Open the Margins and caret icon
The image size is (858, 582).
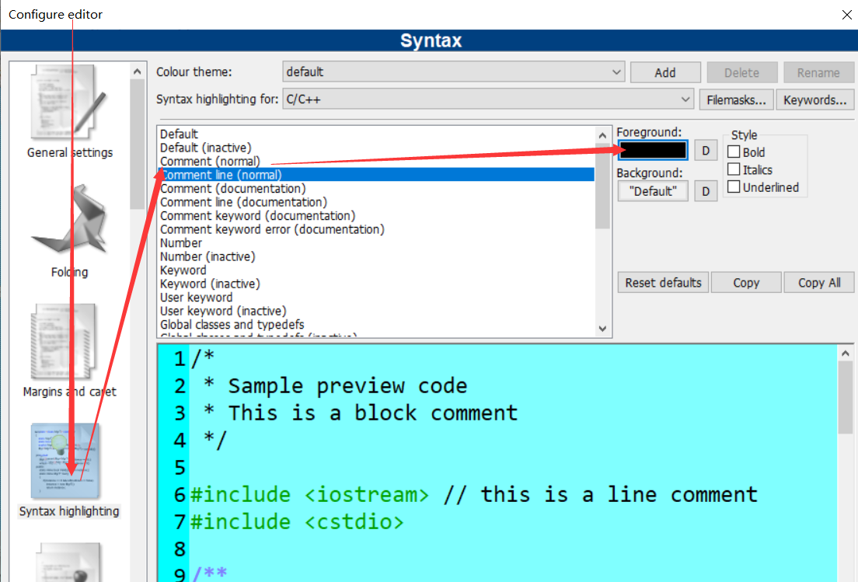coord(65,342)
